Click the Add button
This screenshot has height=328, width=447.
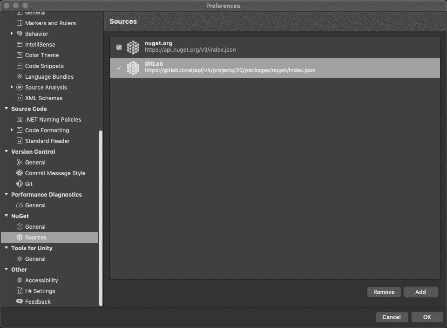tap(420, 292)
